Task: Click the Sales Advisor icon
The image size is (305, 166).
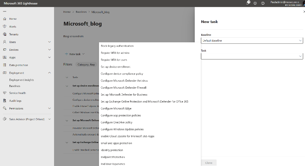Action: [5, 119]
